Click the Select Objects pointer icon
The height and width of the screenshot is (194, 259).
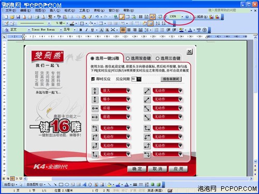(21, 185)
